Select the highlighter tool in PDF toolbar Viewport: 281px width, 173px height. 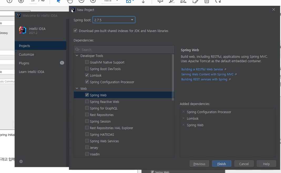pyautogui.click(x=172, y=1)
